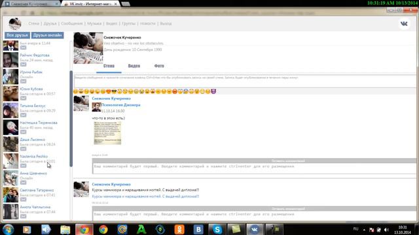Open the blue В taskbar icon
The width and height of the screenshot is (419, 235).
198,229
